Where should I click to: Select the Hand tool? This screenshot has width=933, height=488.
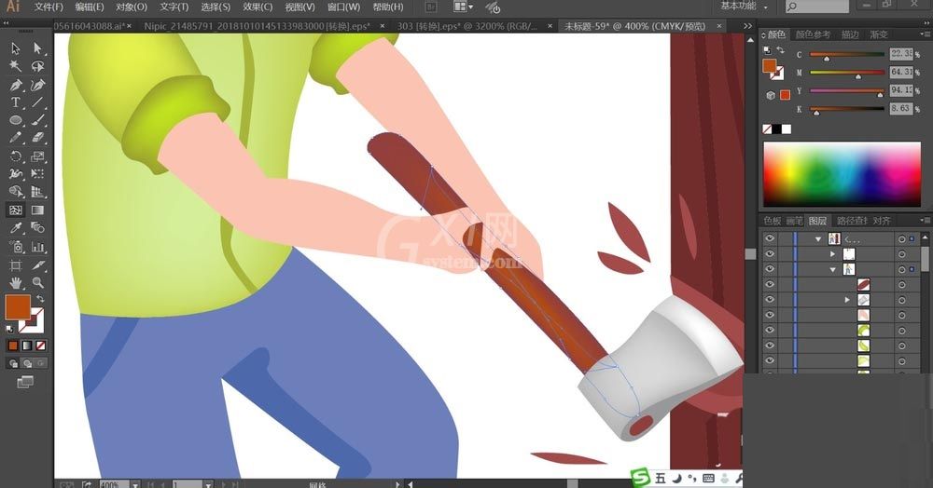pos(16,282)
